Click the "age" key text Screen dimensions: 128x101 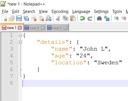point(60,56)
